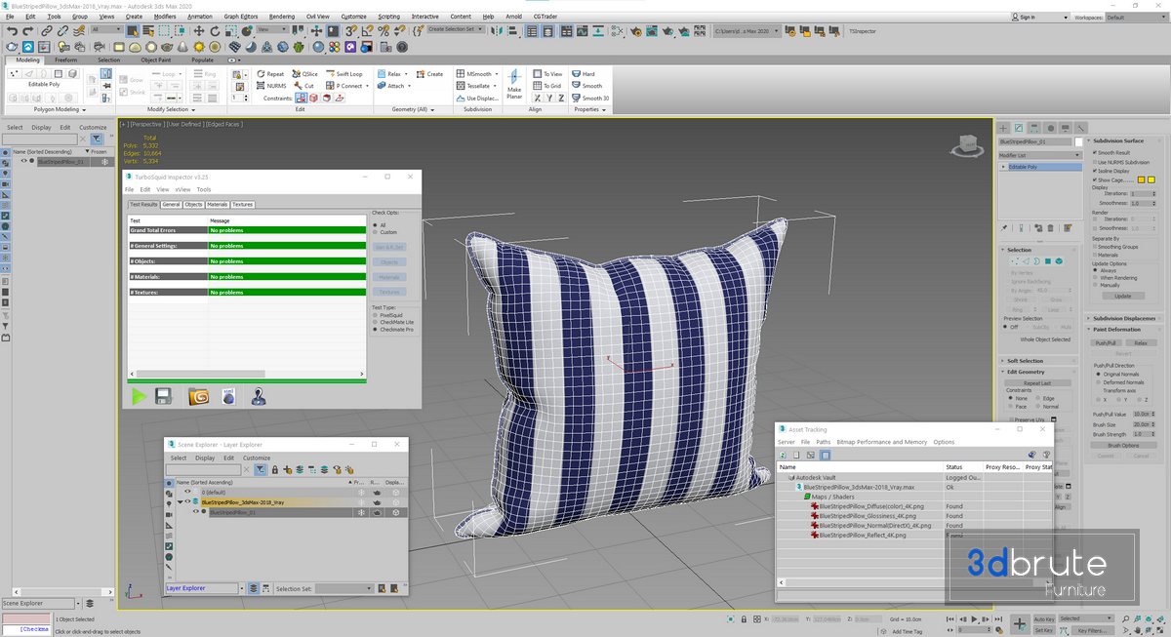Click the Undo arrow in main toolbar
Viewport: 1171px width, 637px height.
(x=12, y=31)
